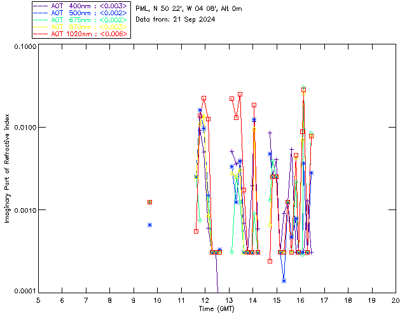Screen dimensions: 407x325
Task: Click the red AOT 1020nm legend entry
Action: tap(89, 34)
